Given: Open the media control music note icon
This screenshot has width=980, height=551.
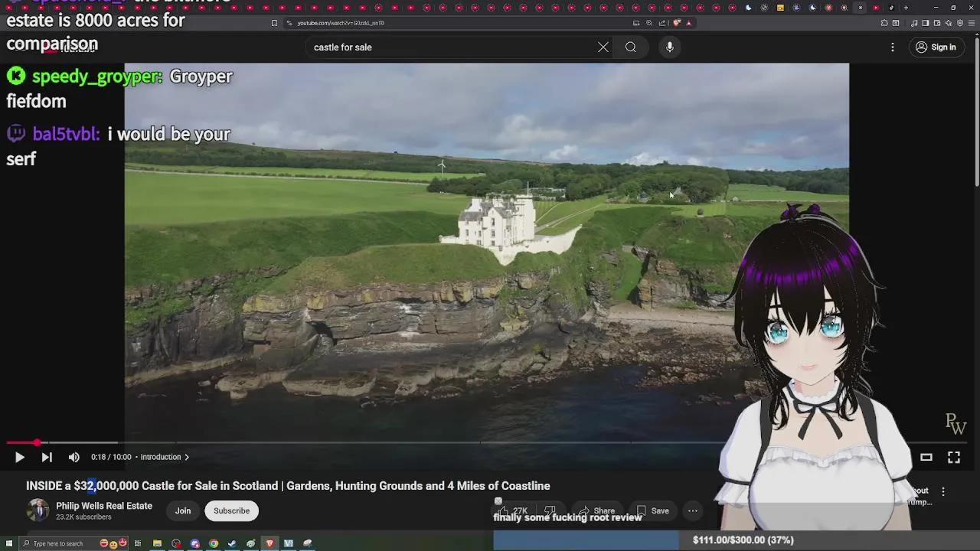Looking at the screenshot, I should point(914,23).
